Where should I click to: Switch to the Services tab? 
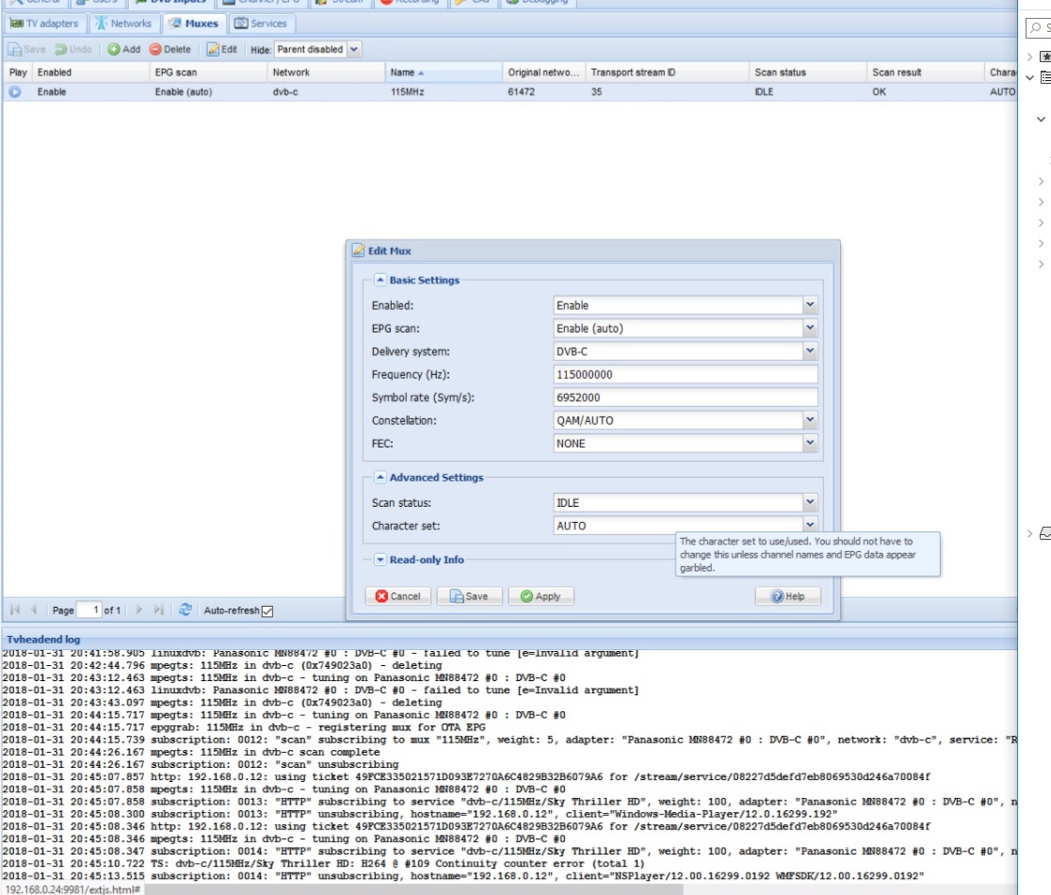(260, 24)
